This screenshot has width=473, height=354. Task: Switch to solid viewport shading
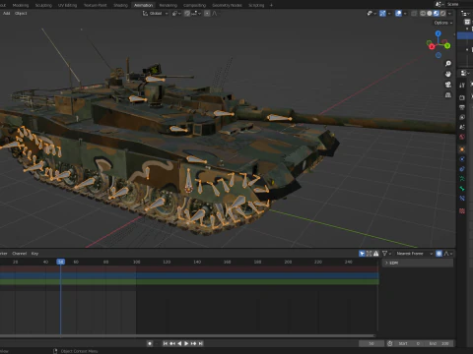(430, 14)
